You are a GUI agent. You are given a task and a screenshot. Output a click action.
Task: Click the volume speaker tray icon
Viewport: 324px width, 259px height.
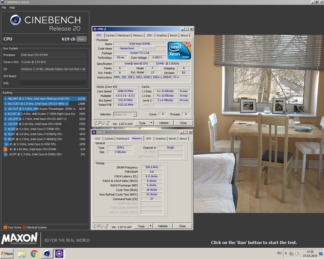pos(297,254)
